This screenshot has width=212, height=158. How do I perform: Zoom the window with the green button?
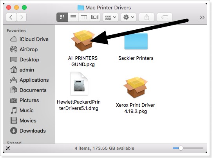pos(24,7)
